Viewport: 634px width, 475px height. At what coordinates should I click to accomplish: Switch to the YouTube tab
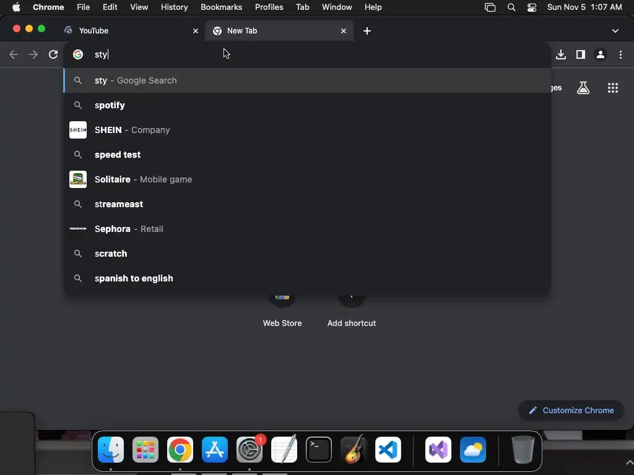point(129,31)
